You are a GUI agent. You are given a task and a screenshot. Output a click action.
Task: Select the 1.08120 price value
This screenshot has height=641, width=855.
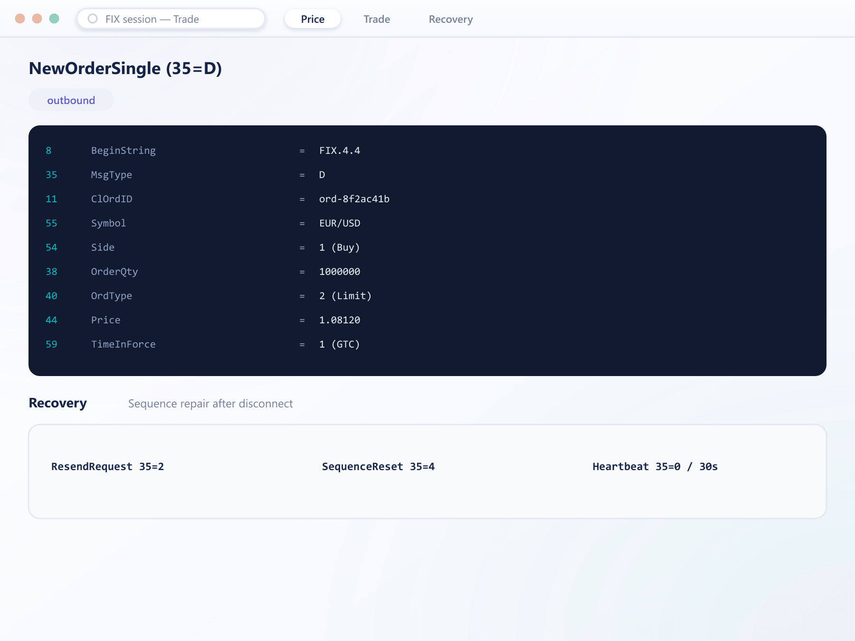click(340, 320)
